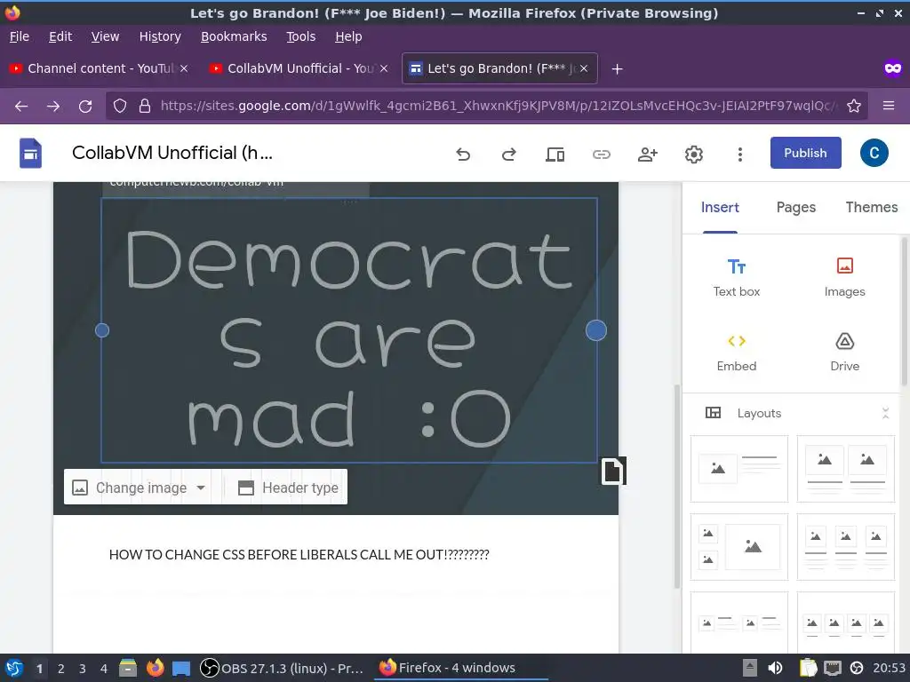This screenshot has height=682, width=910.
Task: Open the Help menu
Action: [x=348, y=36]
